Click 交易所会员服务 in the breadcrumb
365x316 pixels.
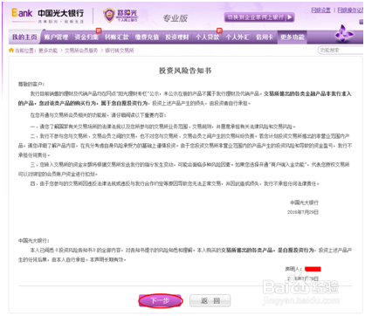pos(81,51)
